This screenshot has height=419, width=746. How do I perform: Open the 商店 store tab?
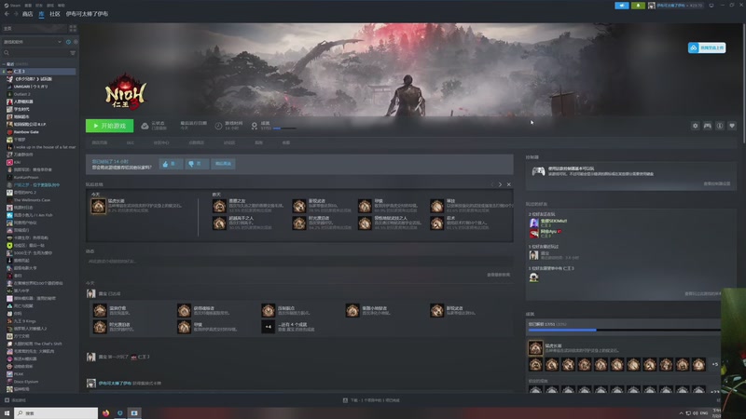28,14
